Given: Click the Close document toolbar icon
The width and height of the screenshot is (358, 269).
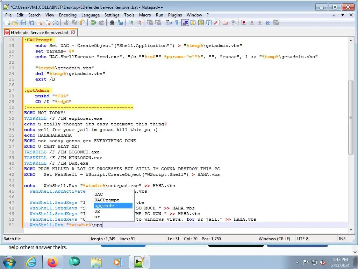Looking at the screenshot, I should pyautogui.click(x=40, y=22).
